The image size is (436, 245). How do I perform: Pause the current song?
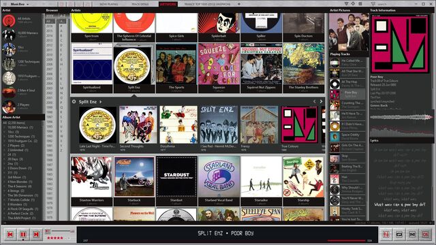(x=23, y=234)
